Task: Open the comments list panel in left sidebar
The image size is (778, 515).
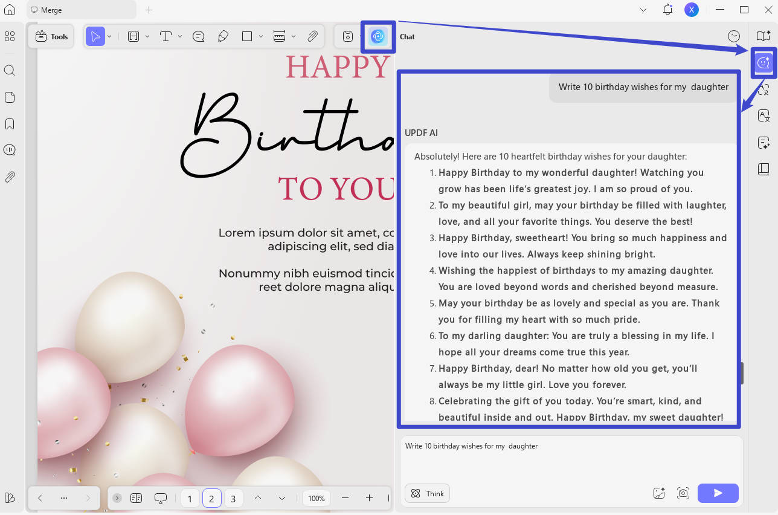Action: pos(10,150)
